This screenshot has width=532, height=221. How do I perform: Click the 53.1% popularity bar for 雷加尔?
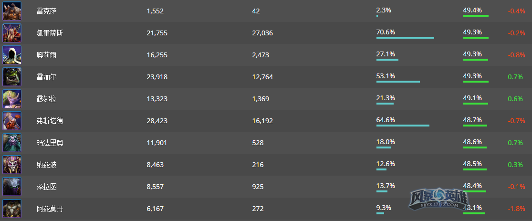(398, 82)
